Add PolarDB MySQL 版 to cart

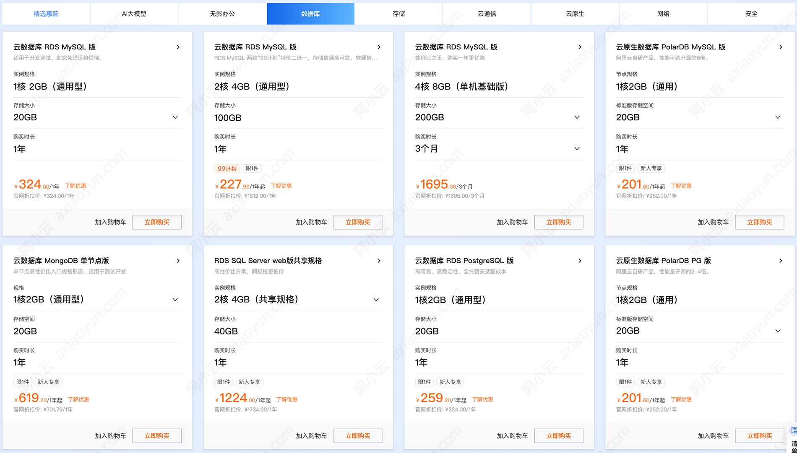[714, 222]
